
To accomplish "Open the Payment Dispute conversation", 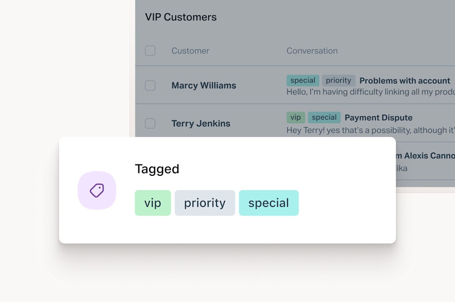I will click(x=378, y=118).
